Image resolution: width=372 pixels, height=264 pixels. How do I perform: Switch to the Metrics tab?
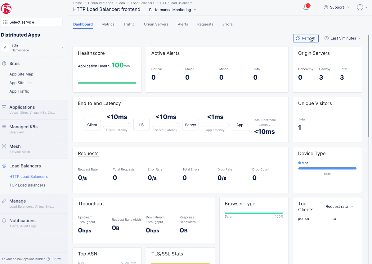108,24
